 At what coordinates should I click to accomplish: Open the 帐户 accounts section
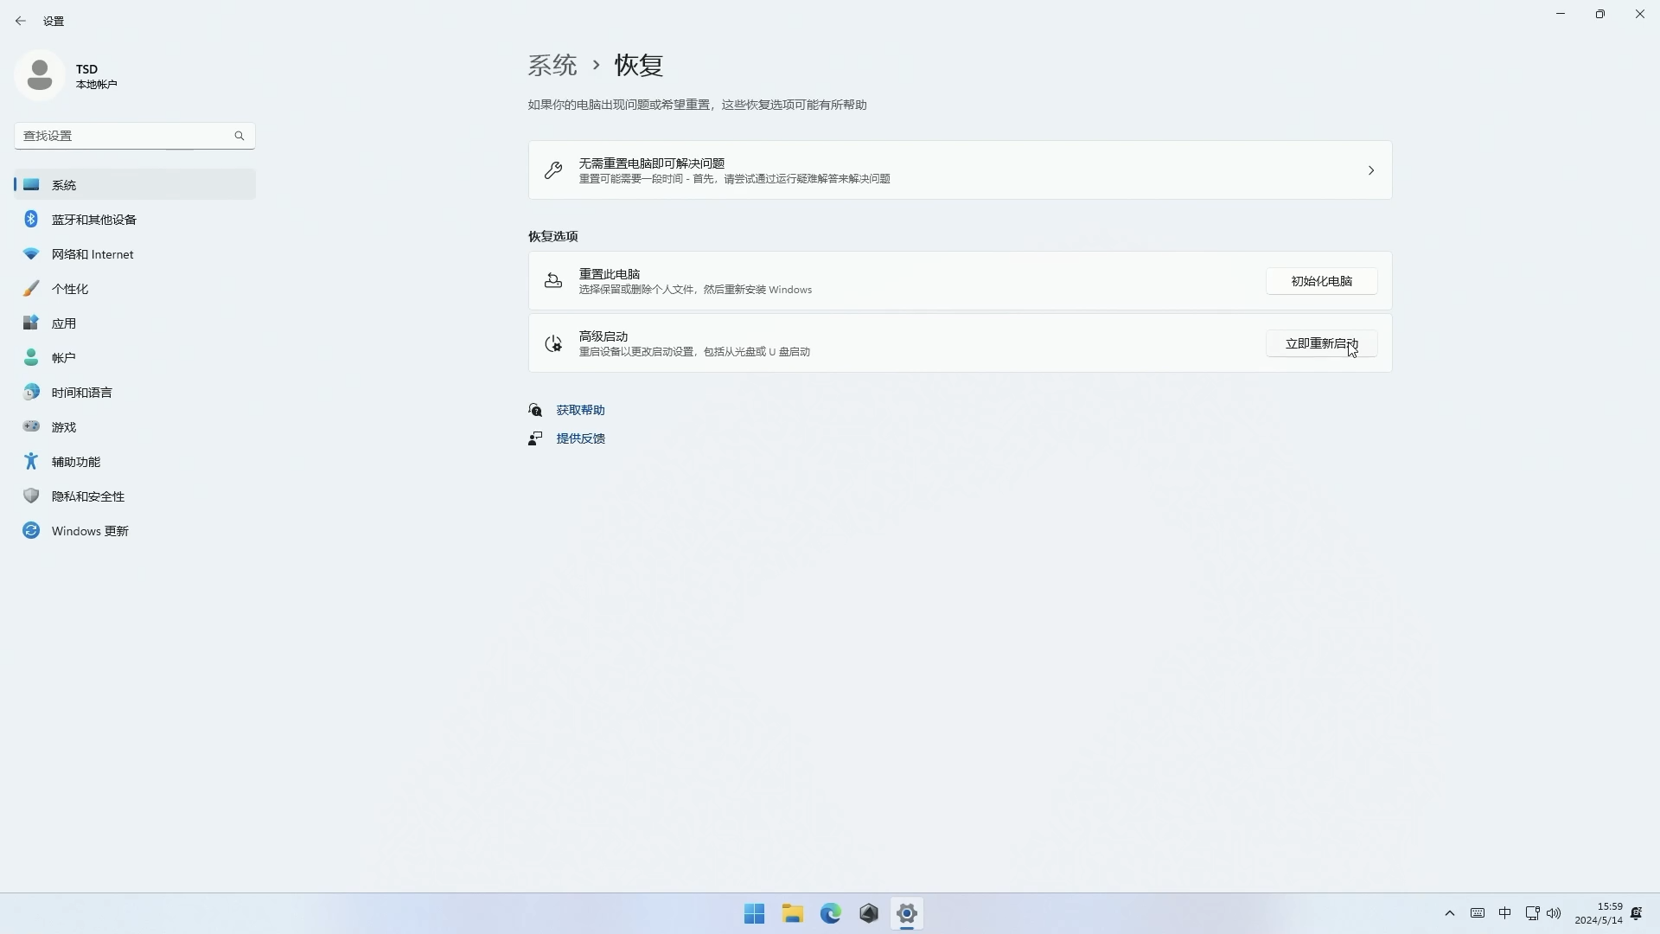click(63, 357)
